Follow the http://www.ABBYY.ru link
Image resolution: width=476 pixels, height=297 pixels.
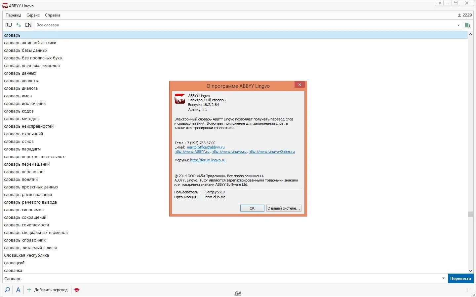coord(192,151)
